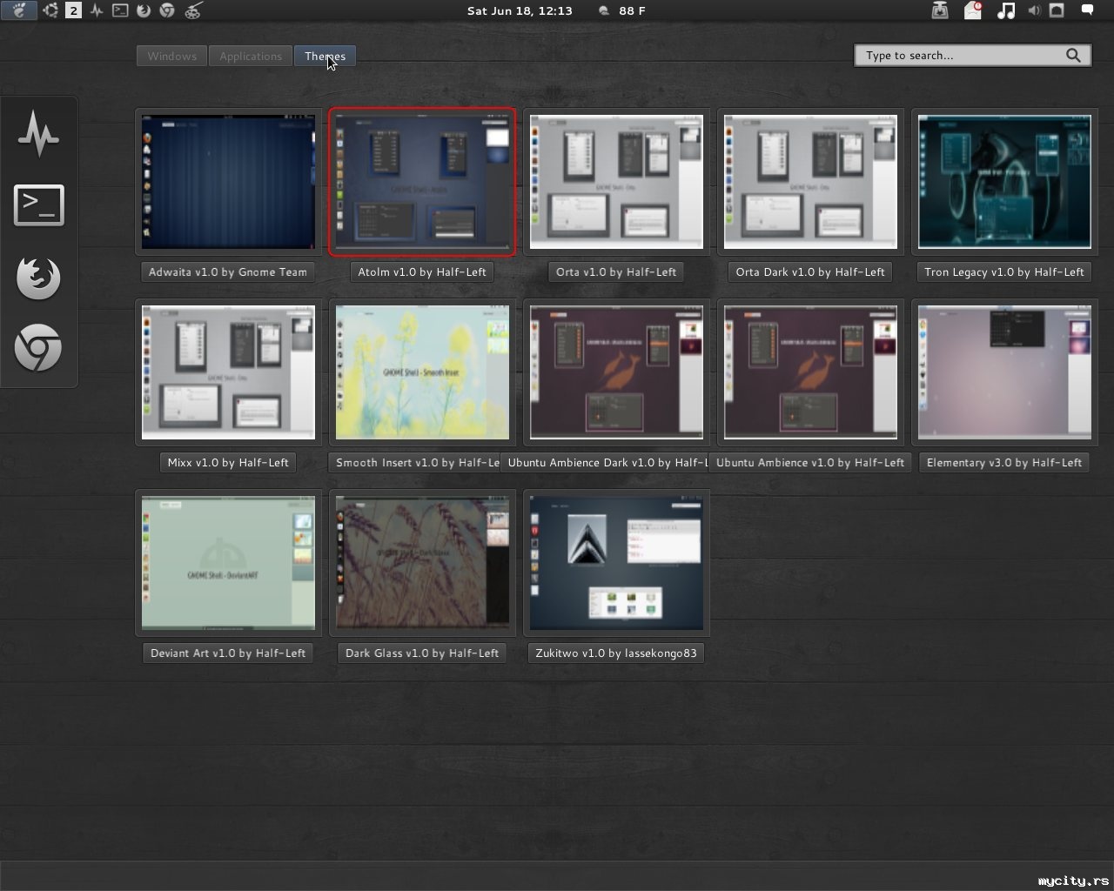Screen dimensions: 1114x891
Task: Open the Ubuntu logo menu in top panel
Action: (x=50, y=10)
